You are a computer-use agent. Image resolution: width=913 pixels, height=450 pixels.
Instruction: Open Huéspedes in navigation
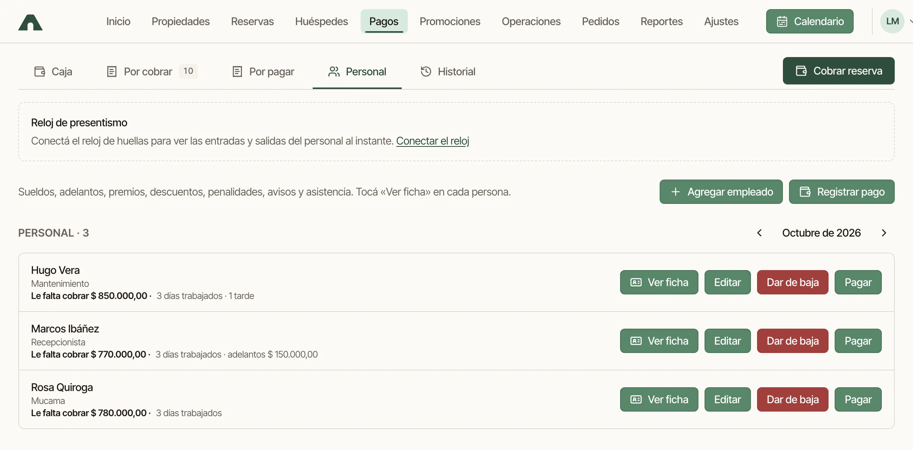[321, 21]
